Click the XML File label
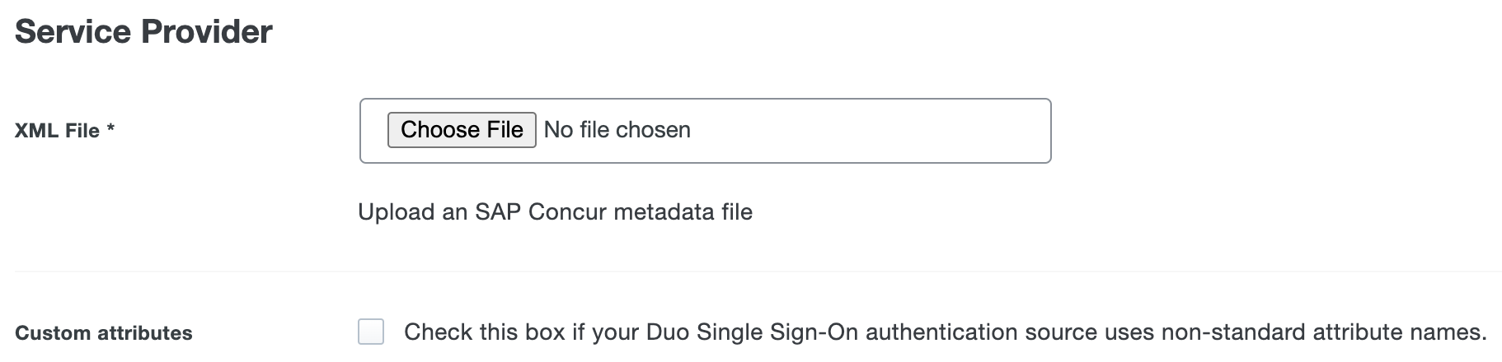 tap(57, 131)
